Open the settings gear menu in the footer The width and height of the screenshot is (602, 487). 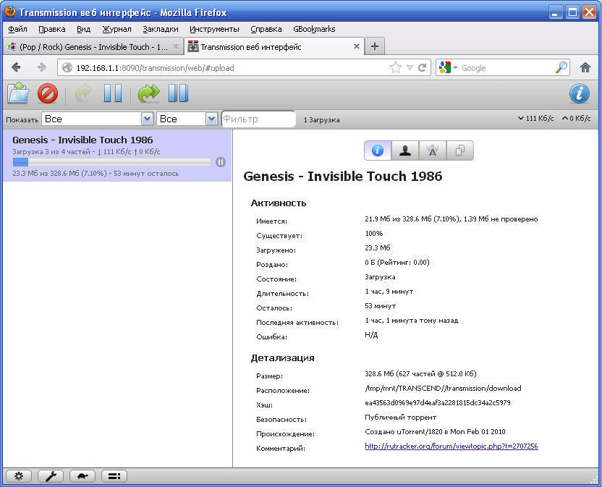pos(18,476)
